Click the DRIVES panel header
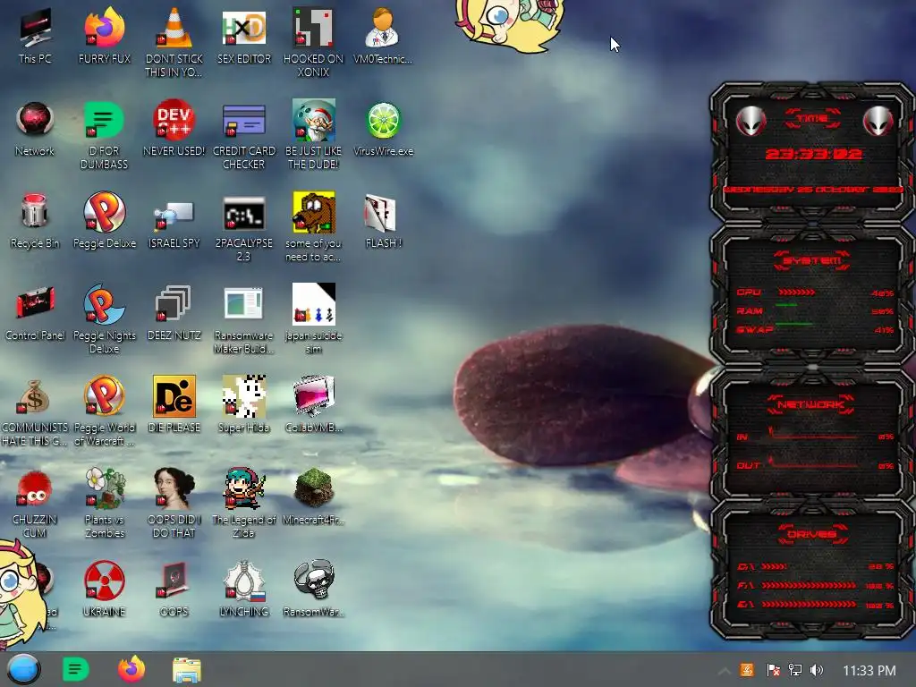 tap(812, 534)
